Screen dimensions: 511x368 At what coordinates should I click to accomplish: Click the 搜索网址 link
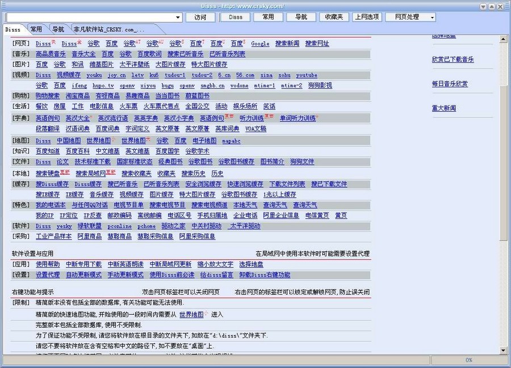click(317, 44)
